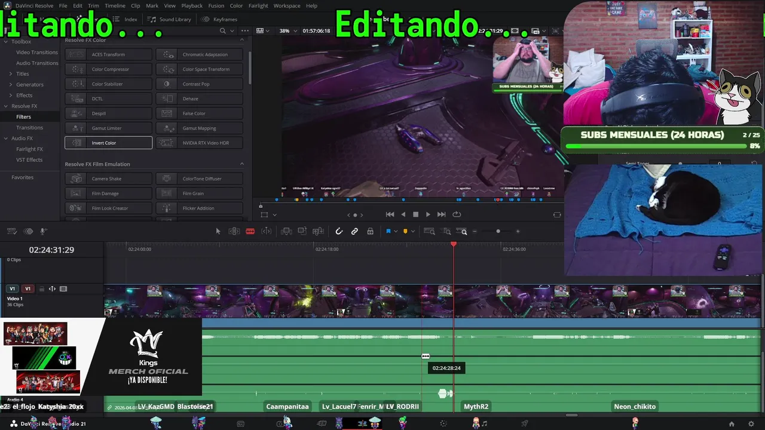The height and width of the screenshot is (430, 765).
Task: Play the timeline forward
Action: [428, 214]
